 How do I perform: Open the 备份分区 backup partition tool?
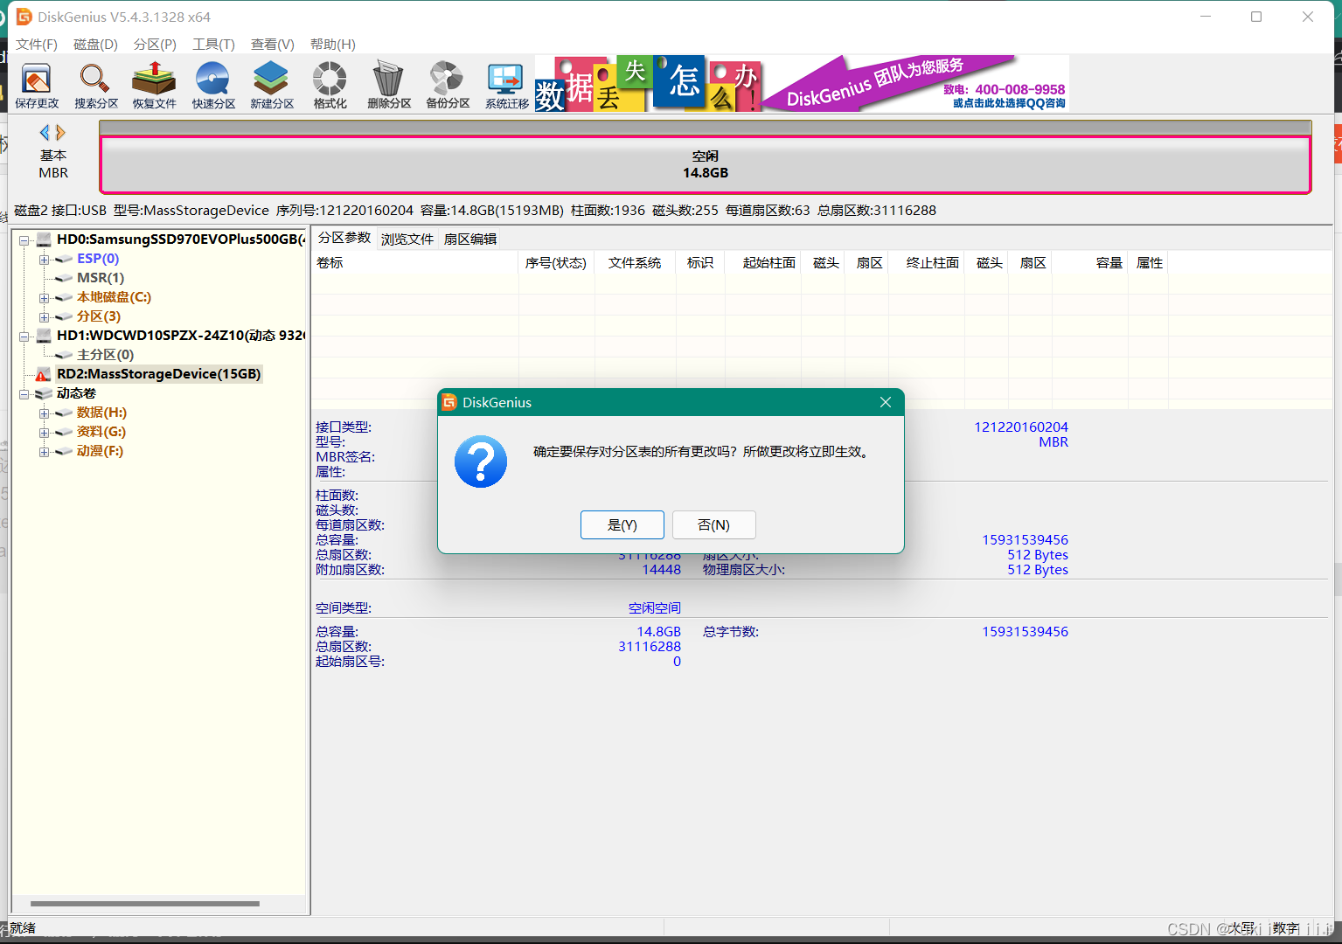click(448, 86)
